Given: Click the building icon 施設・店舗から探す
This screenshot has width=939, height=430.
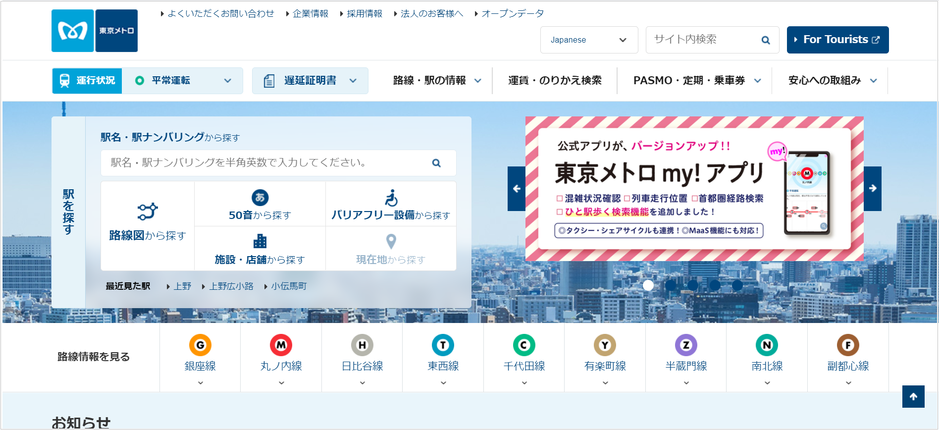Looking at the screenshot, I should coord(260,241).
